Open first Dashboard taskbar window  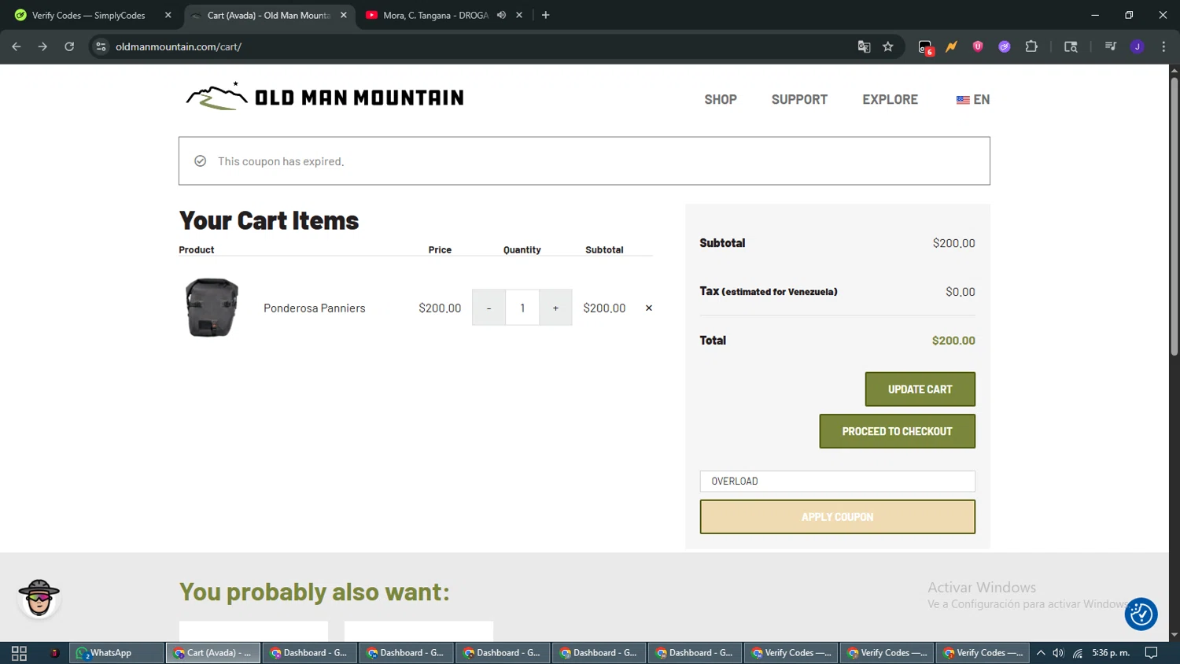click(309, 653)
